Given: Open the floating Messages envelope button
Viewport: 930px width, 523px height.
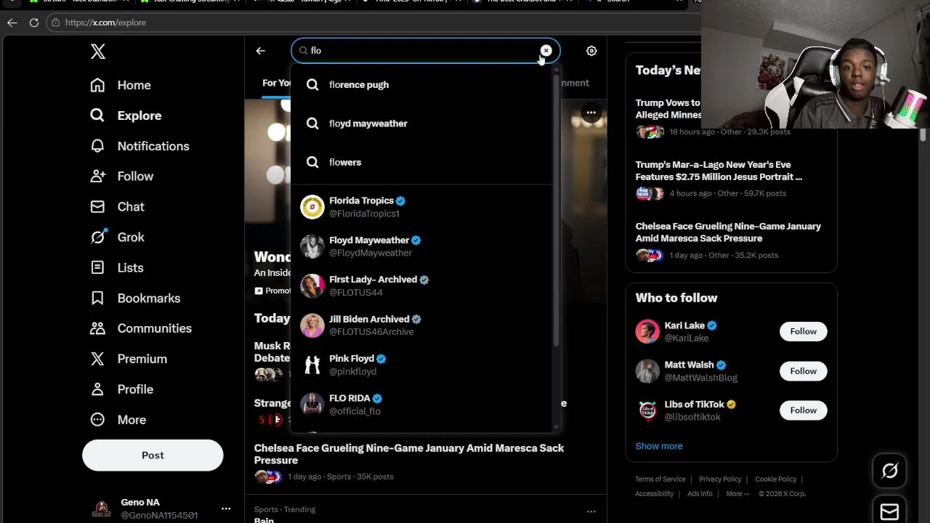Looking at the screenshot, I should pos(889,511).
